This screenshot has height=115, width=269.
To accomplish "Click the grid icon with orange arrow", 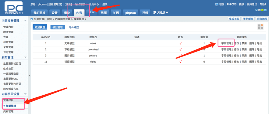I will (260, 27).
